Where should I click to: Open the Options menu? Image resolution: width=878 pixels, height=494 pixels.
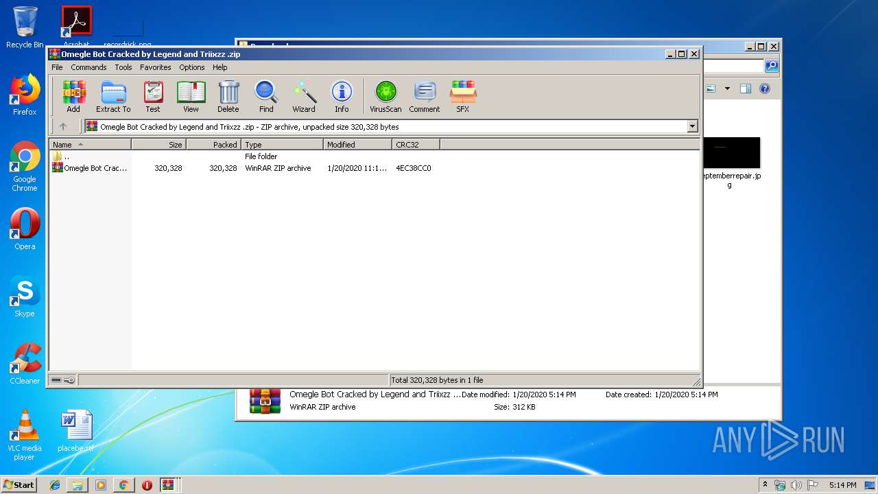[x=192, y=67]
